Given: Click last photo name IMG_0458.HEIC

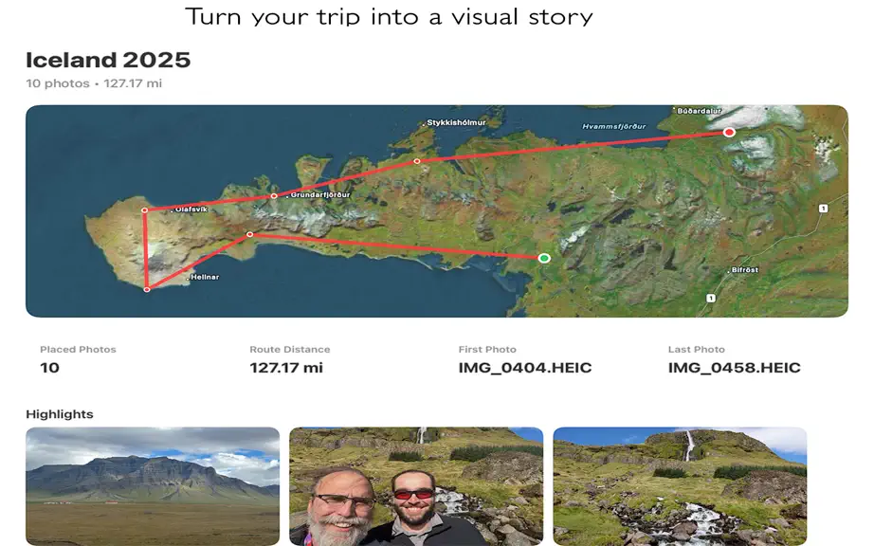Looking at the screenshot, I should tap(734, 368).
